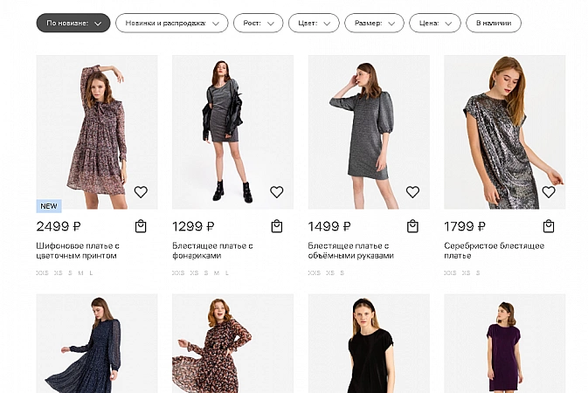Viewport: 588px width, 393px height.
Task: Open the grey puff-sleeve dress photo
Action: [369, 131]
